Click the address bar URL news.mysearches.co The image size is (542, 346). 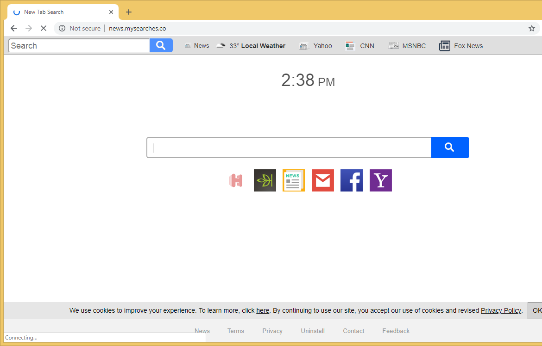pos(137,28)
